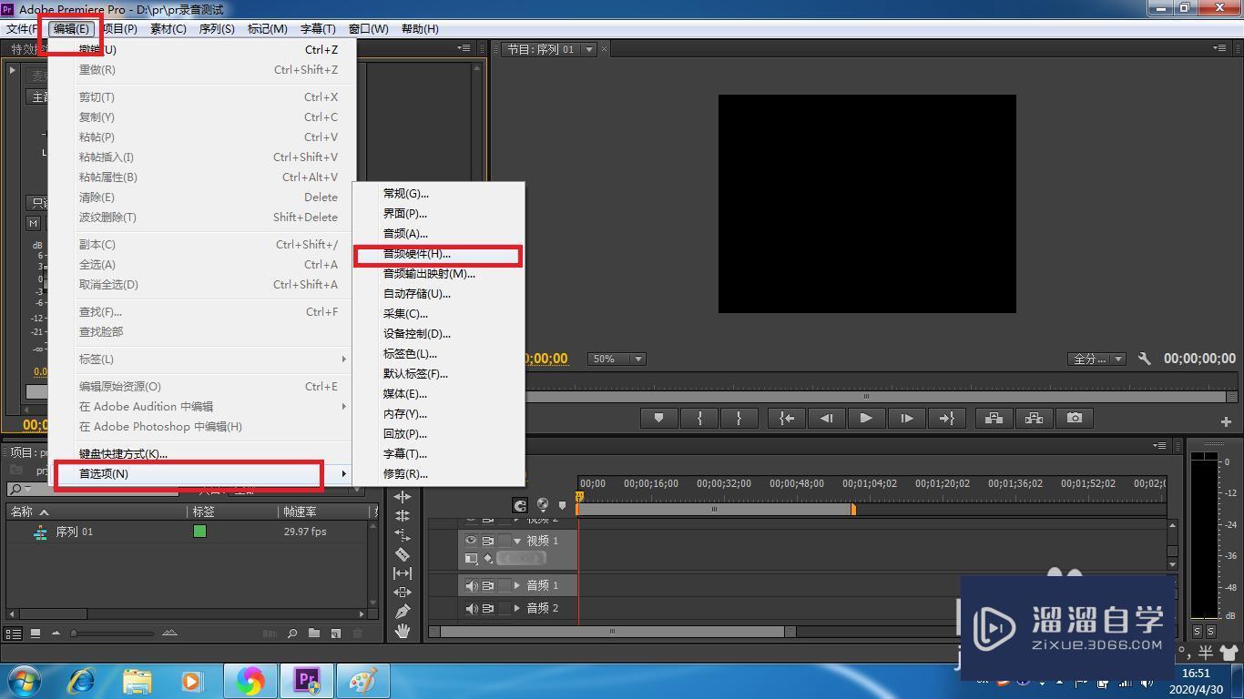This screenshot has width=1244, height=699.
Task: Click the orange timeline playhead marker
Action: coord(578,496)
